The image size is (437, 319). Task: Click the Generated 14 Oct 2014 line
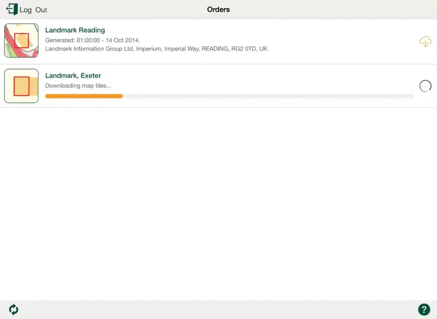[93, 40]
